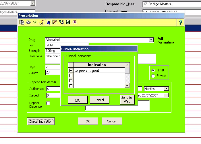
Task: Open the 25/07/2006 date dropdown in background window
Action: tap(33, 3)
